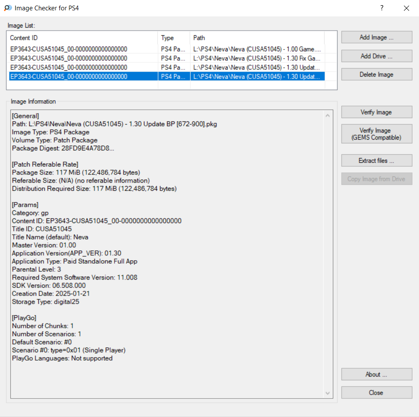Click the [Patch Referable Rate] heading

point(45,165)
